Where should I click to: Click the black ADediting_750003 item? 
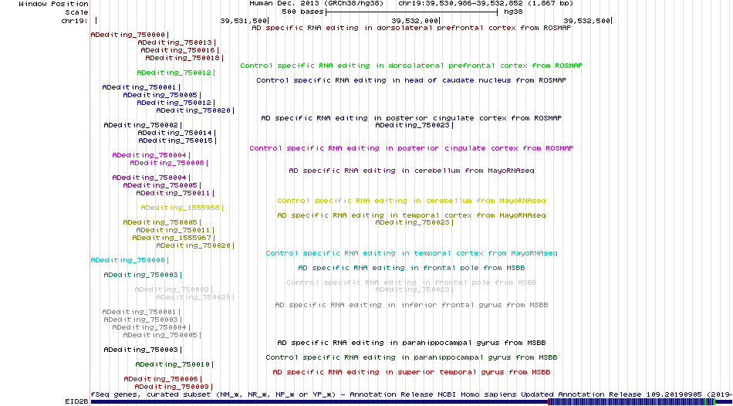point(143,350)
